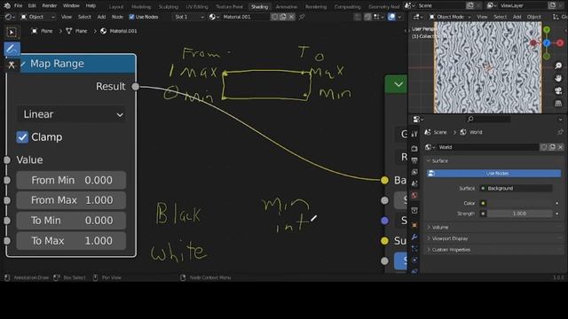Click the properties search field
This screenshot has height=319, width=568.
point(489,119)
